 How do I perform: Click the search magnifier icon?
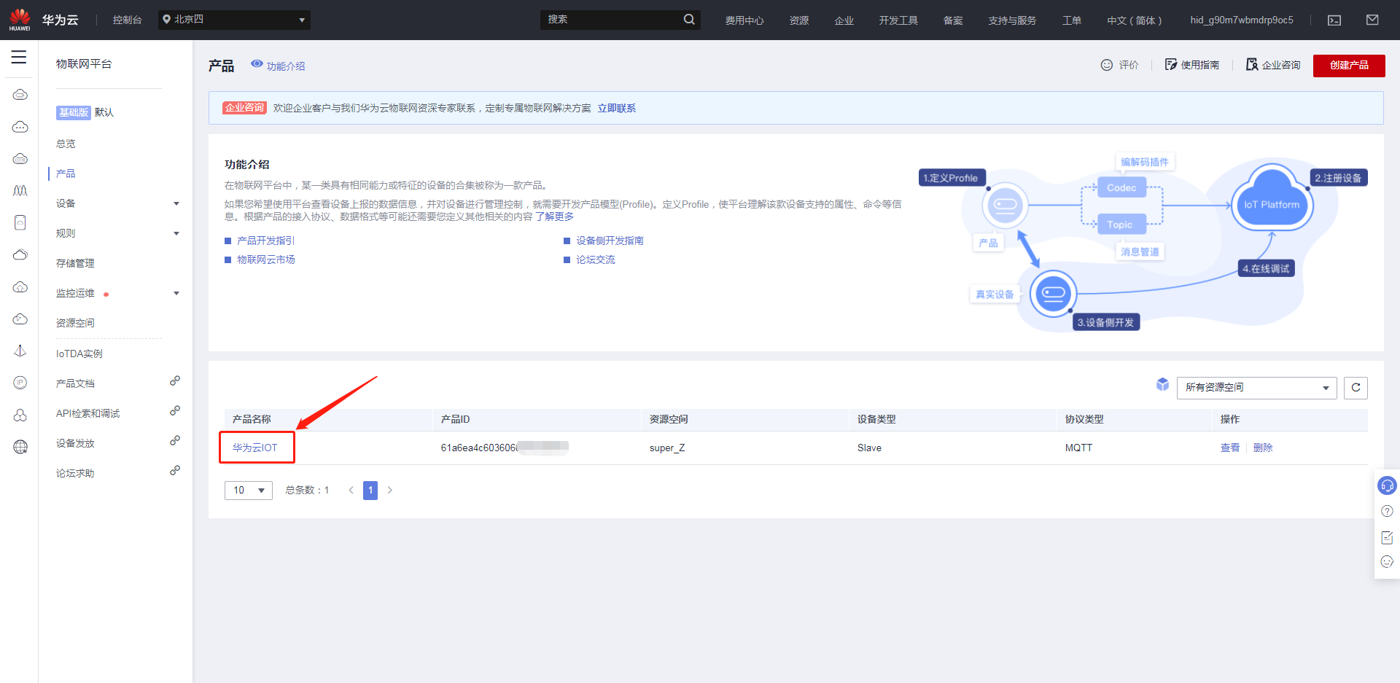[689, 20]
